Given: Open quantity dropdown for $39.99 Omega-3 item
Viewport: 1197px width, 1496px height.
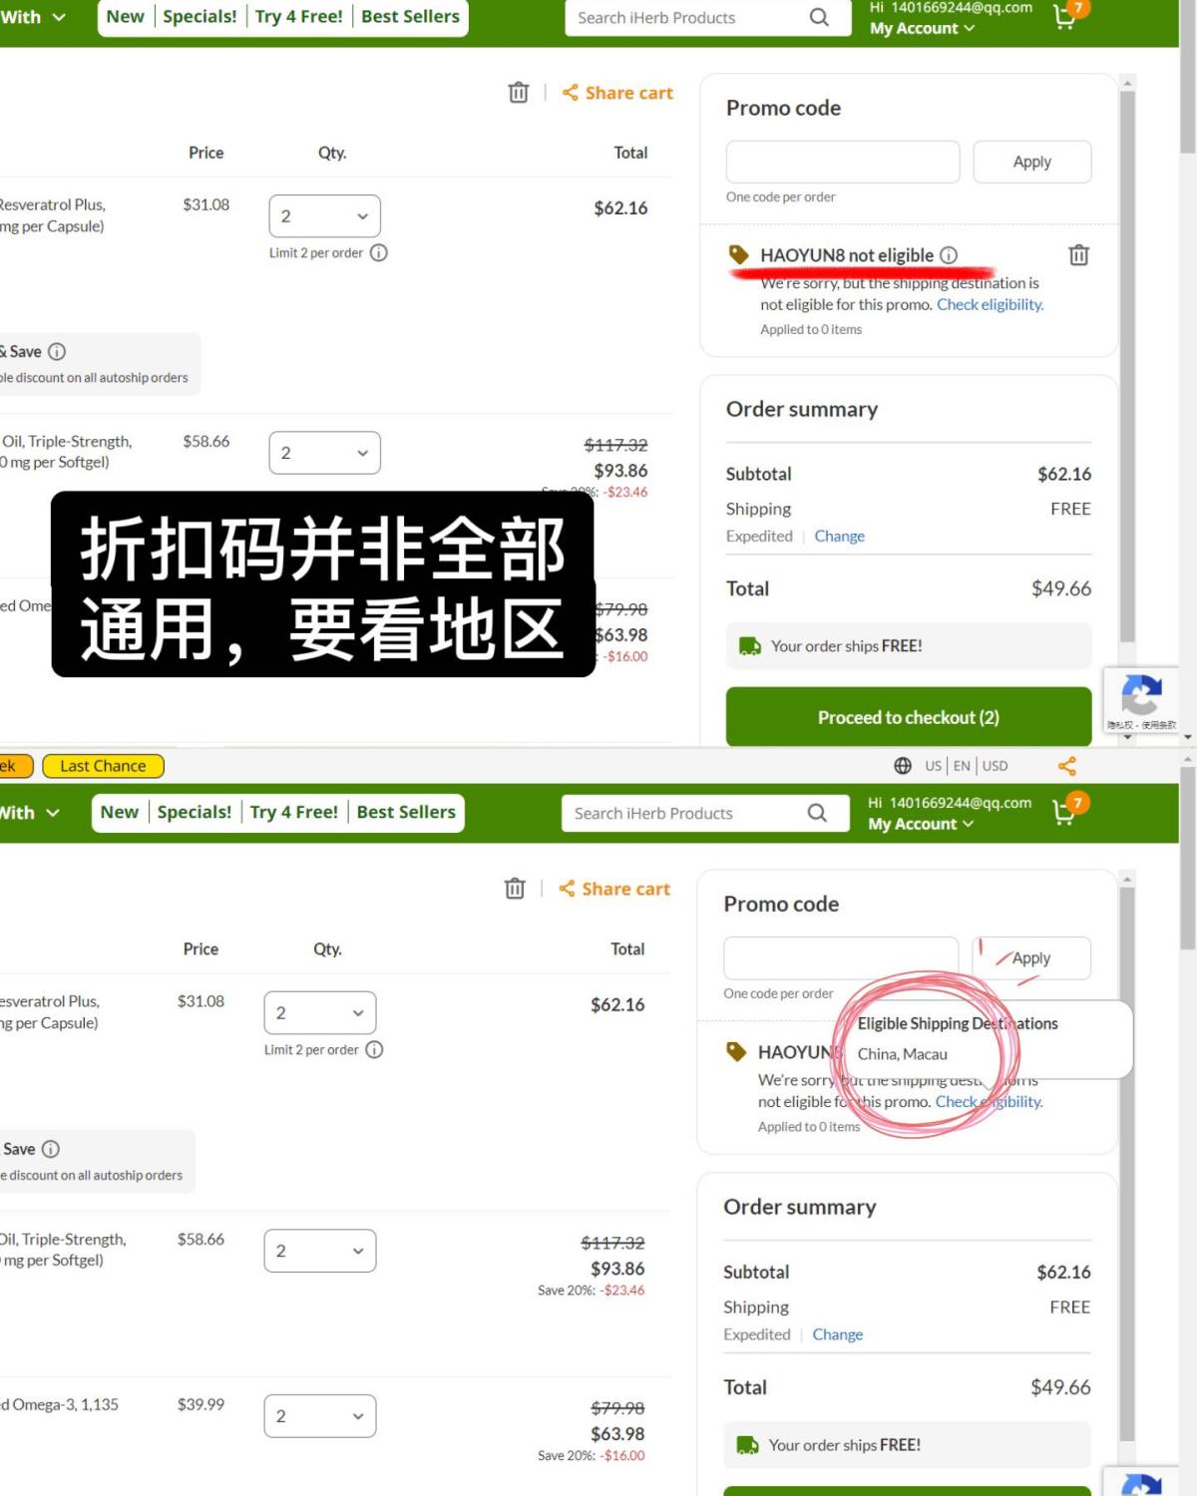Looking at the screenshot, I should pos(320,1416).
